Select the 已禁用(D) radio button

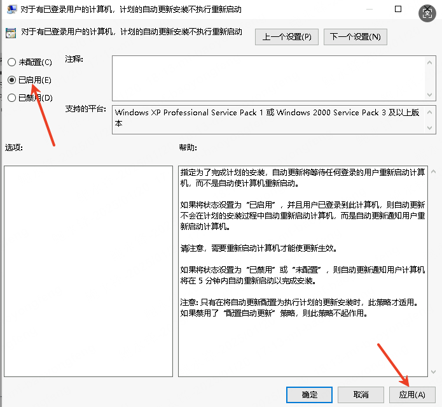coord(11,98)
